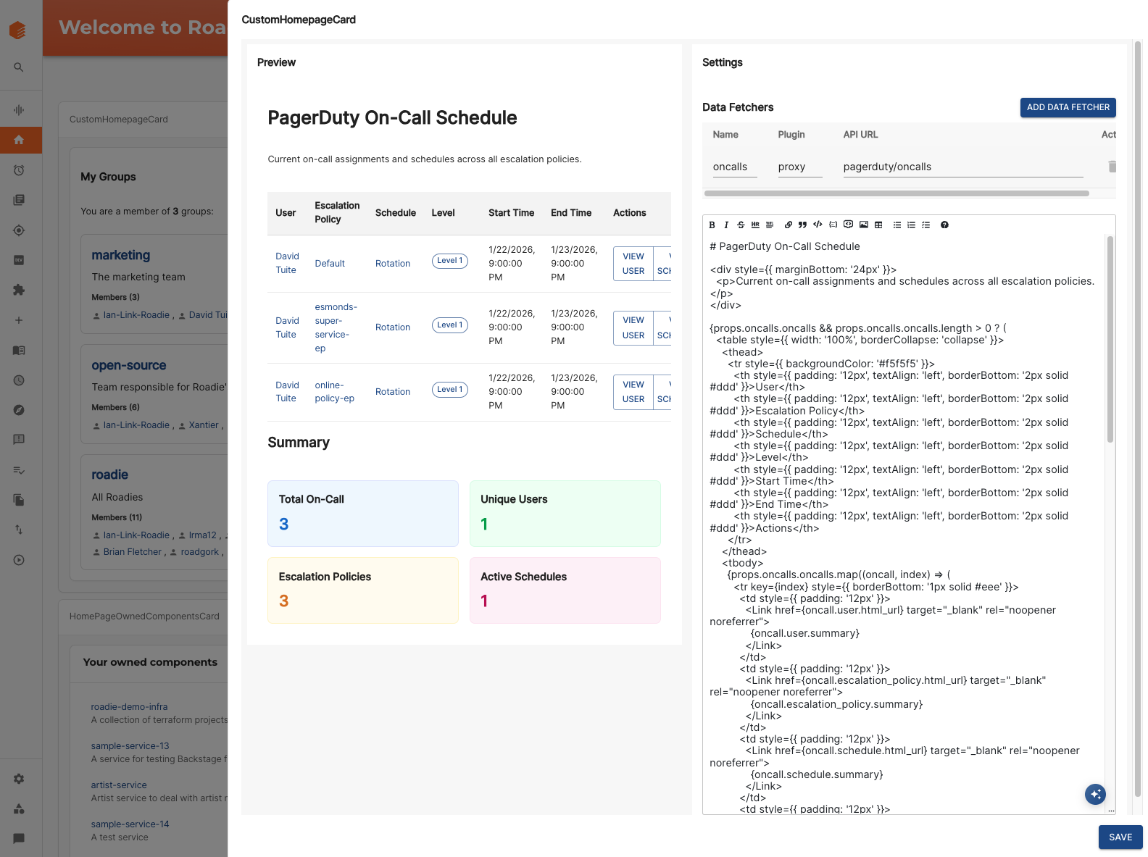Image resolution: width=1148 pixels, height=857 pixels.
Task: Edit the API URL field 'pagerduty/oncalls'
Action: click(x=963, y=167)
